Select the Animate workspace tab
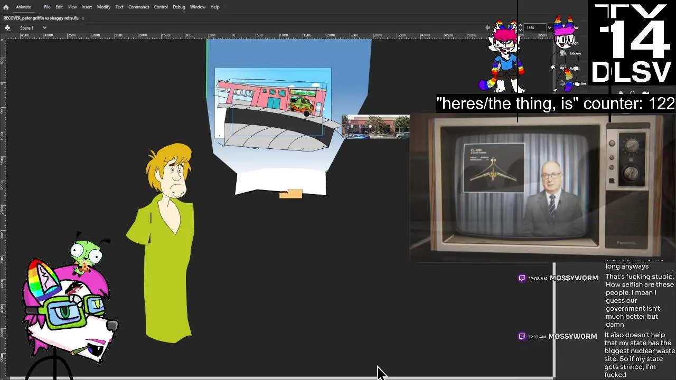The image size is (676, 380). tap(23, 7)
